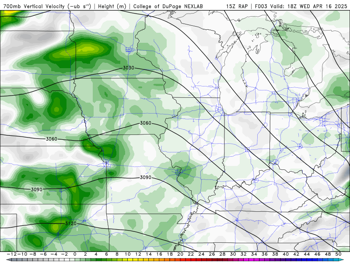Click the 3060 contour label in Nebraska
Viewport: 350px width, 262px height.
[52, 139]
